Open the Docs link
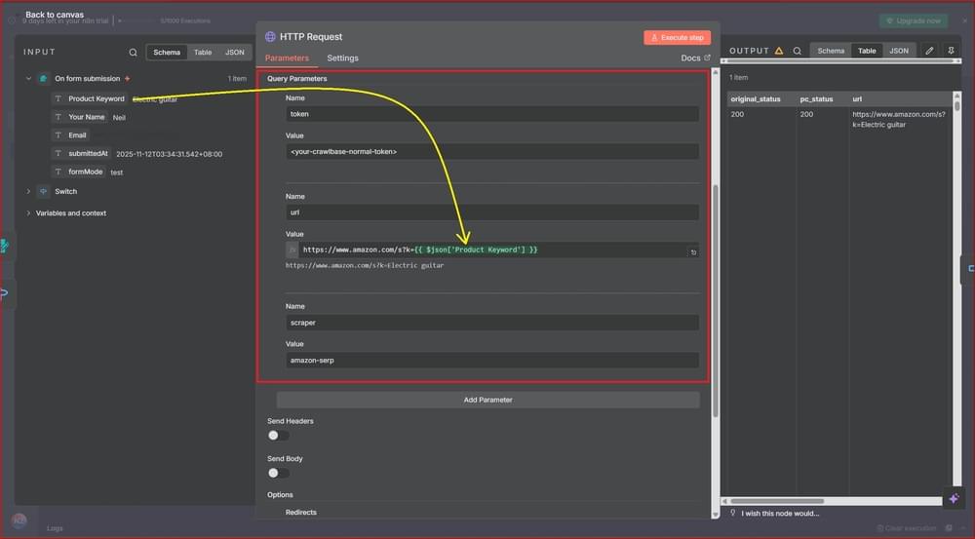Viewport: 975px width, 539px height. pos(695,58)
